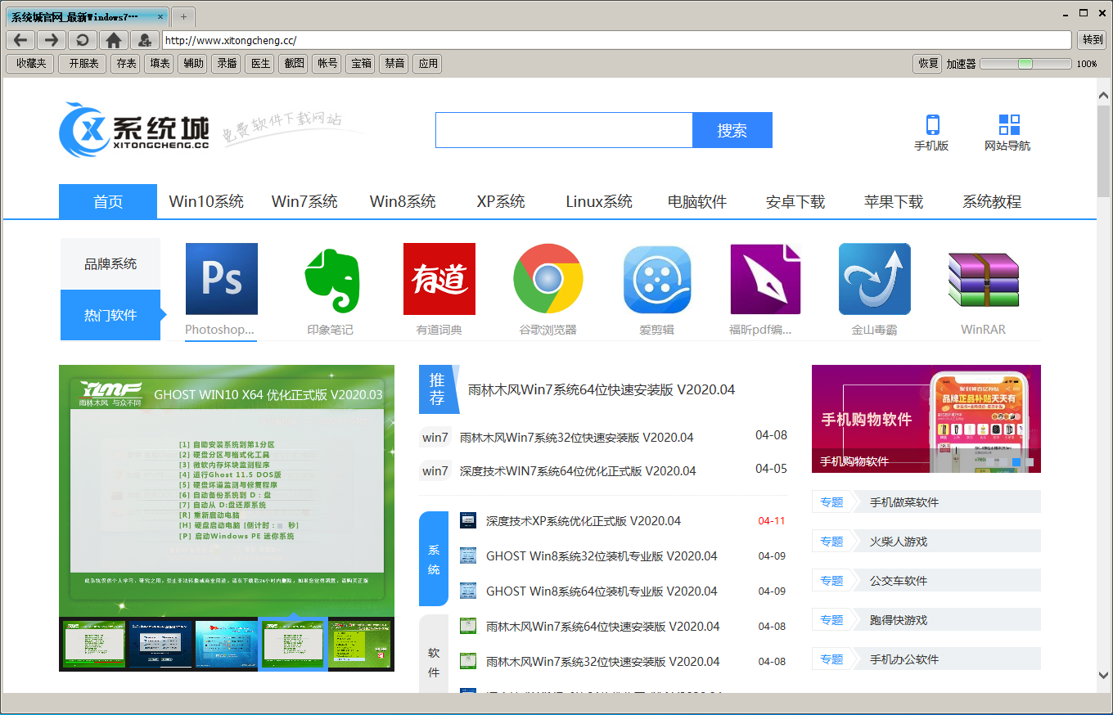
Task: Open the XP系统 navigation tab
Action: click(501, 201)
